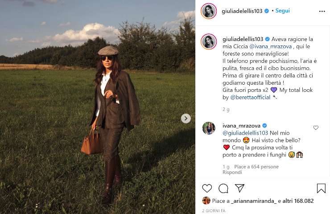330x214 pixels.
Task: Open _ariannamiranda_ profile from likes line
Action: [254, 201]
